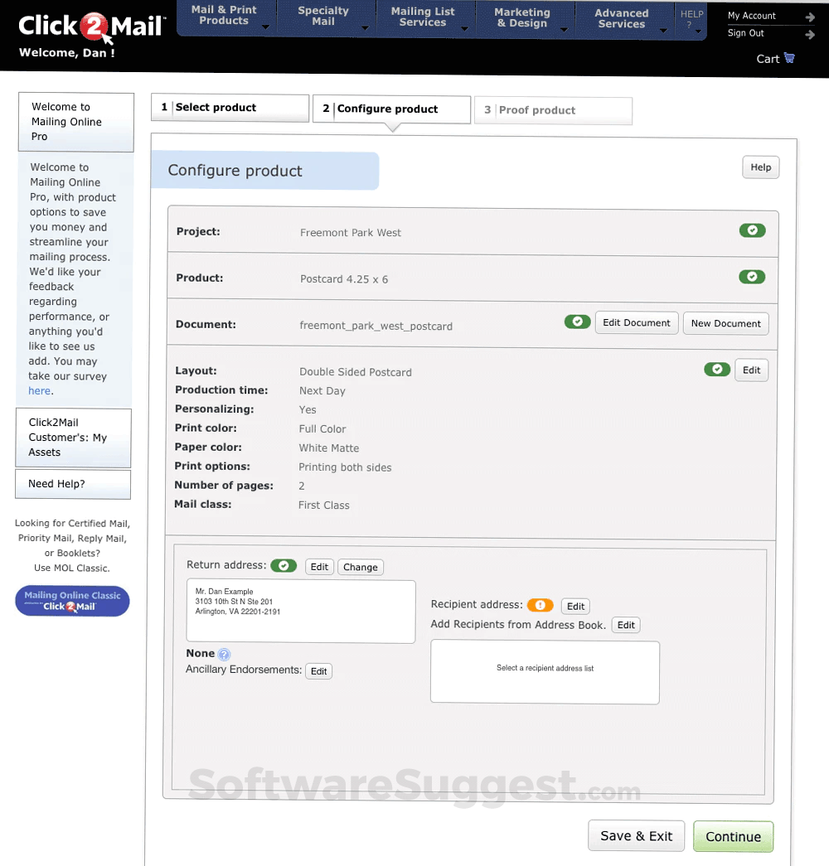Click the green checkmark badge beside Product
Screen dimensions: 829x866
(752, 277)
